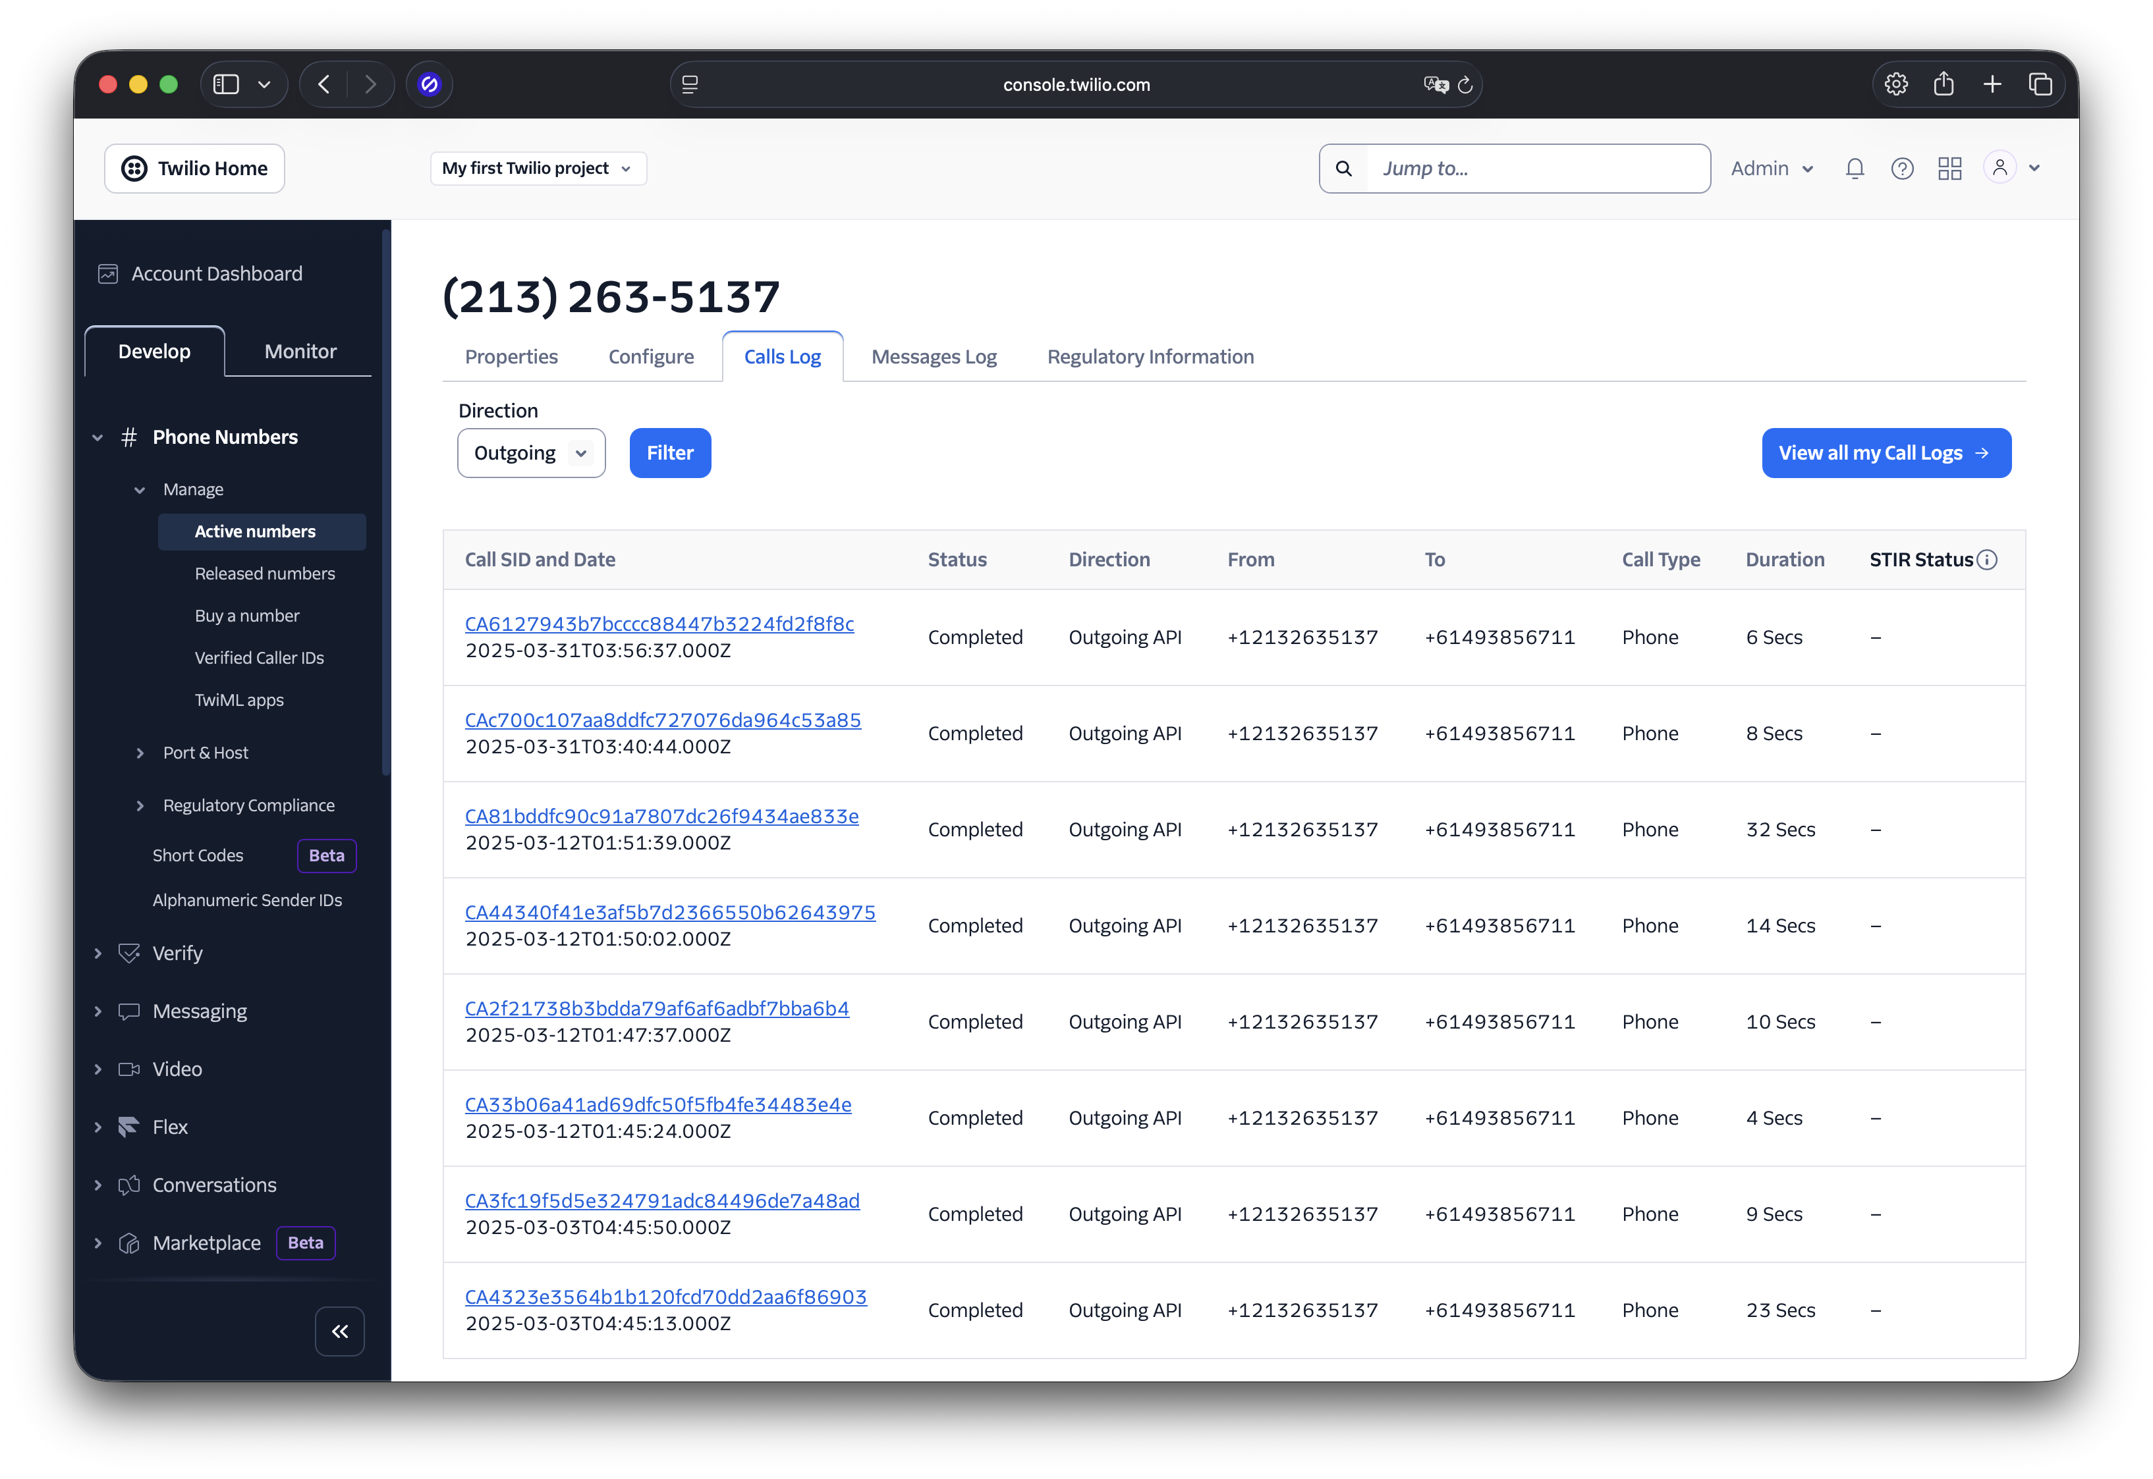The height and width of the screenshot is (1479, 2153).
Task: Open the Safari share icon
Action: pos(1943,84)
